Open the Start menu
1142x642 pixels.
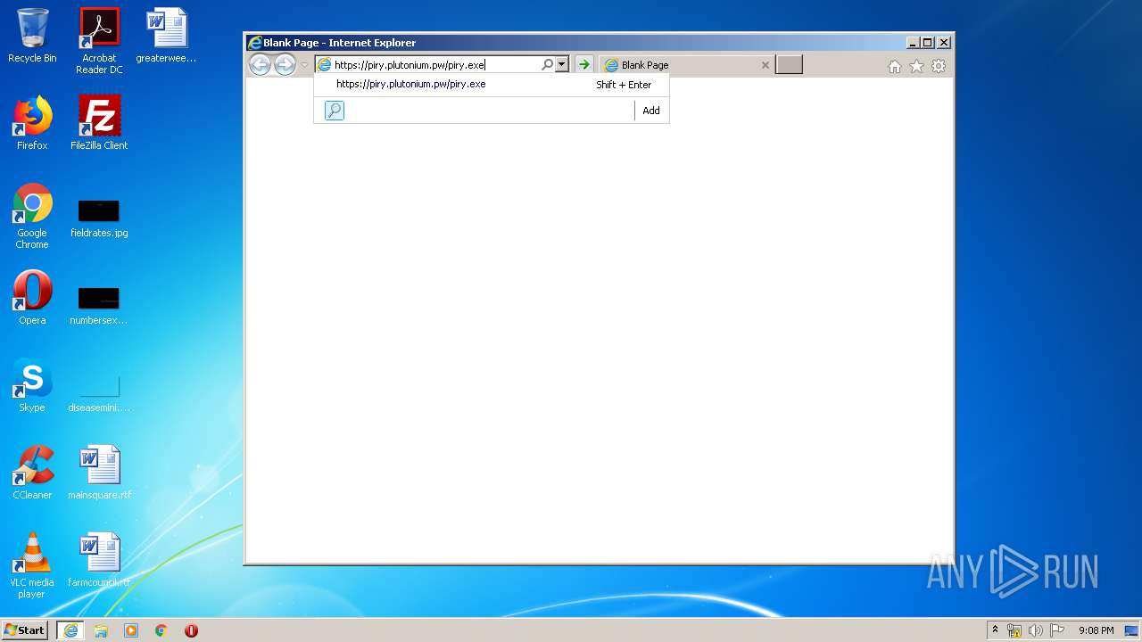pyautogui.click(x=25, y=630)
